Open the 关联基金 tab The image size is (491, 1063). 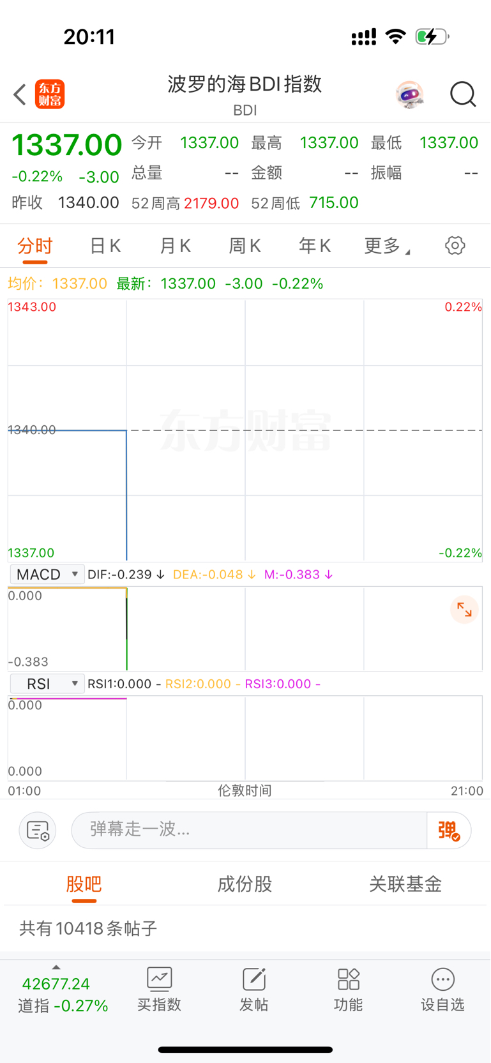coord(405,884)
